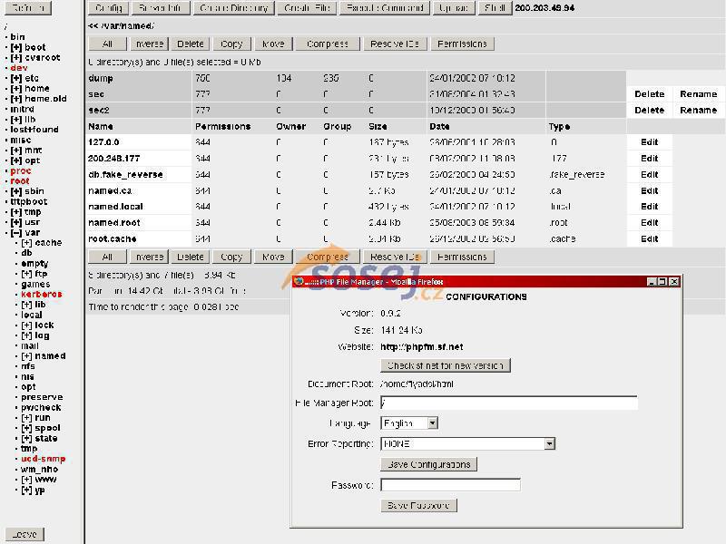Open the dev folder in the tree
Screen dimensions: 726x544
pos(19,68)
